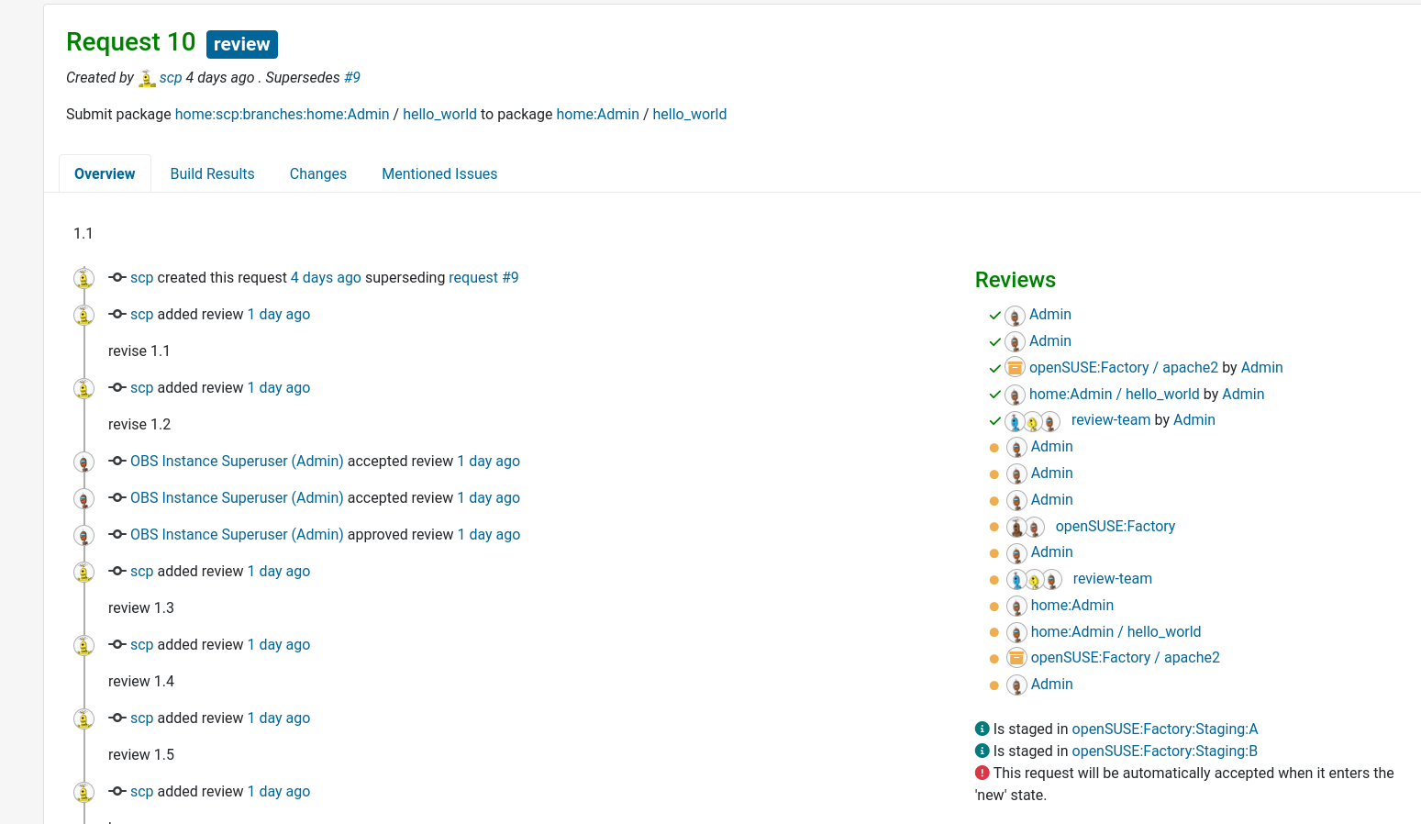Image resolution: width=1421 pixels, height=824 pixels.
Task: Click the blue review state badge
Action: click(x=241, y=43)
